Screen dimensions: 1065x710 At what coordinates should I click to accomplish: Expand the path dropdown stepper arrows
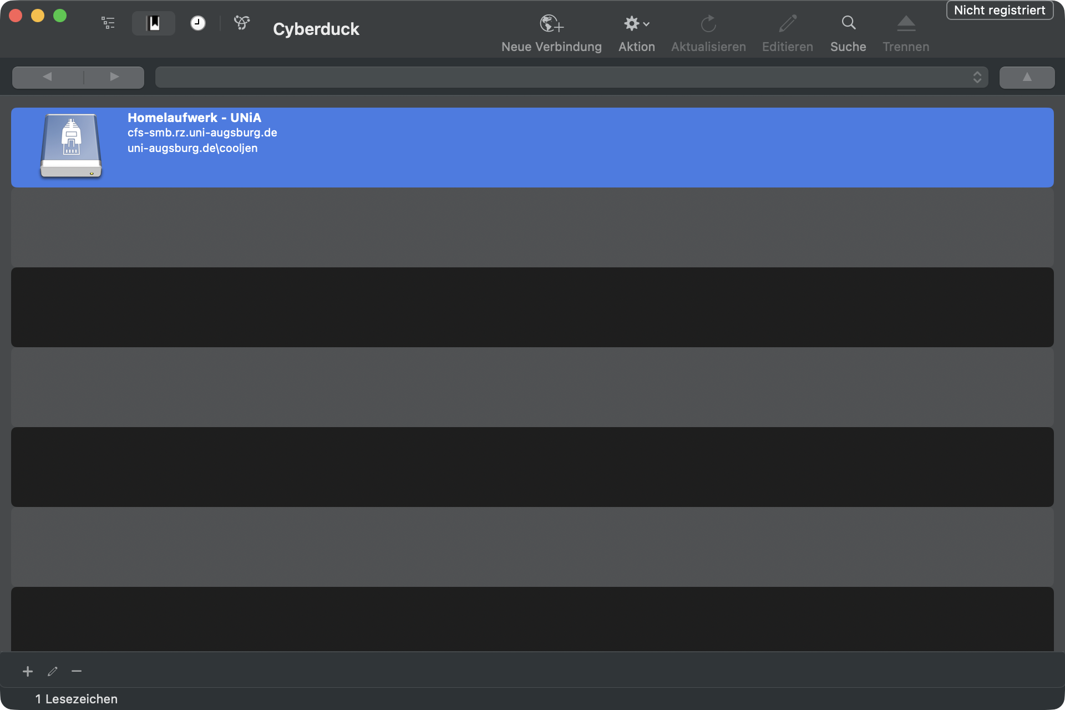pos(977,77)
